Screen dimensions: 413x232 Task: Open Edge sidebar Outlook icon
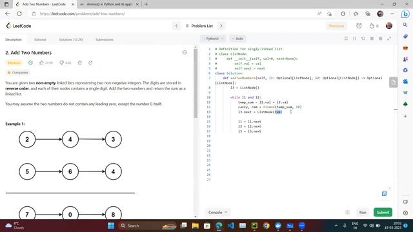405,82
